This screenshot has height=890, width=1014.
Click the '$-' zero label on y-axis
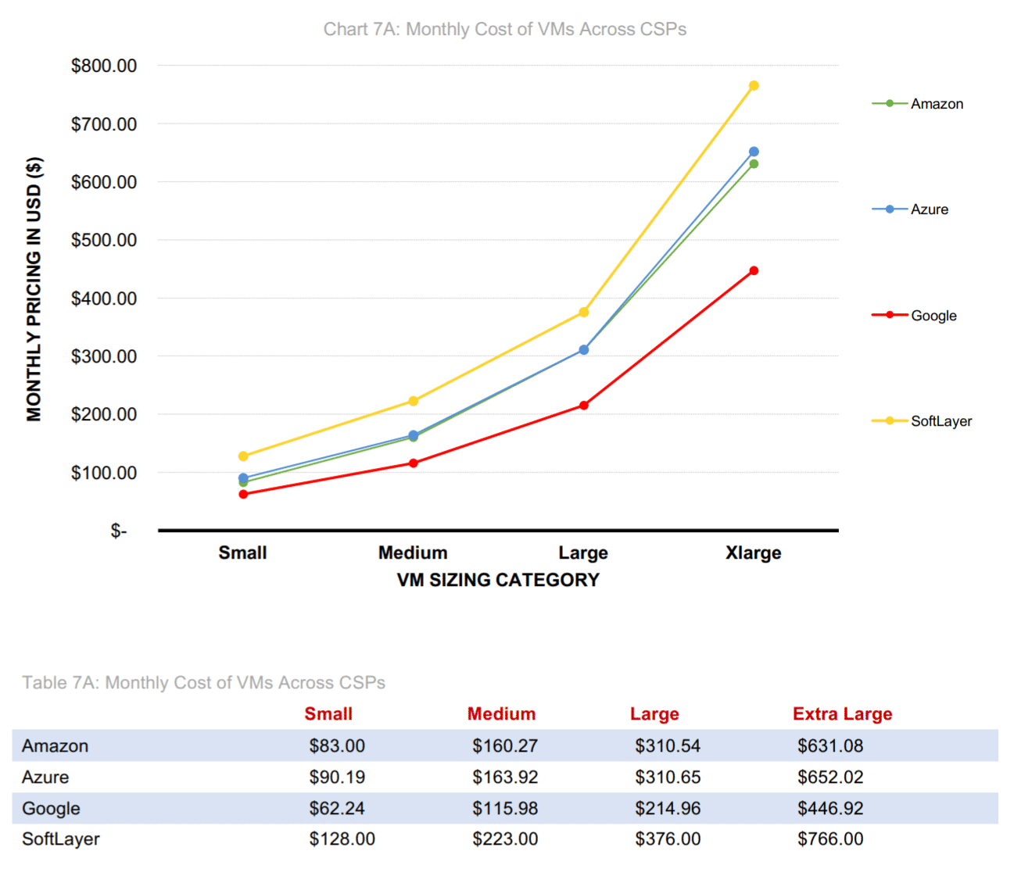(119, 531)
